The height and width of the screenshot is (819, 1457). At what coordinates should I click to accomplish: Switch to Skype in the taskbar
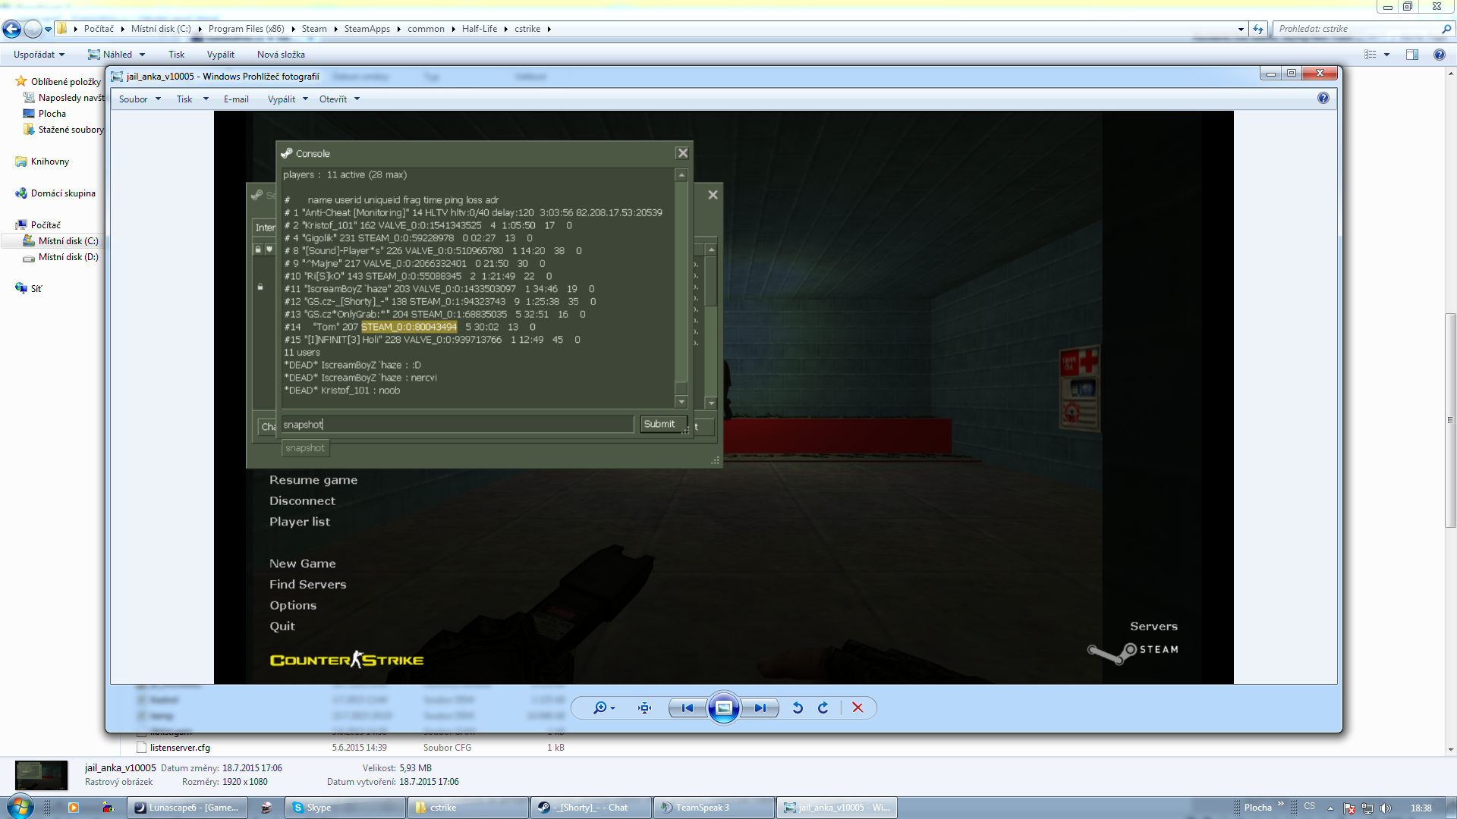coord(345,808)
